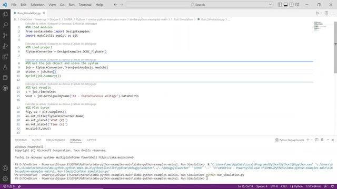This screenshot has width=337, height=189.
Task: Split the terminal in the panel
Action: point(316,140)
